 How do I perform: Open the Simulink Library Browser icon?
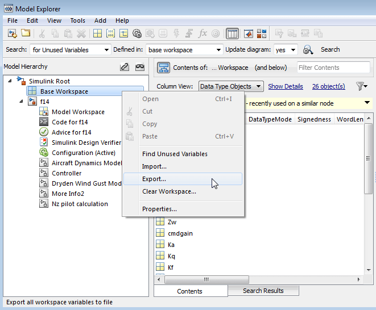[262, 33]
